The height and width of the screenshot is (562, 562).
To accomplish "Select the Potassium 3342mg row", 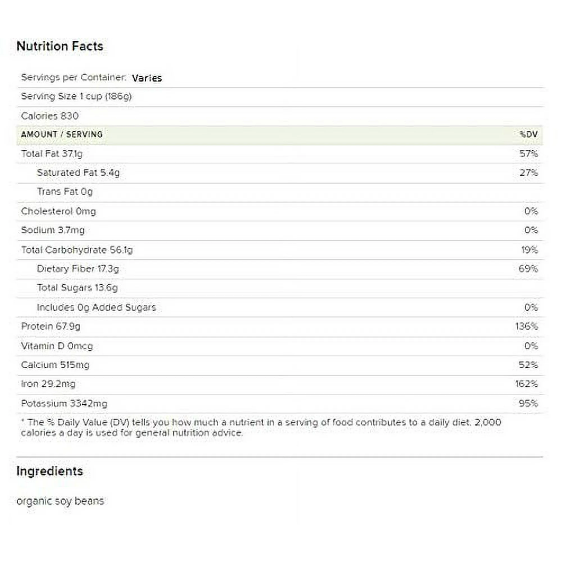I will pos(64,404).
